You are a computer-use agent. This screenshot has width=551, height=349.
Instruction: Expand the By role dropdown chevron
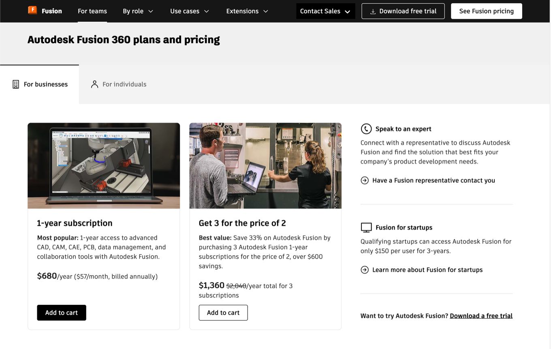(151, 11)
